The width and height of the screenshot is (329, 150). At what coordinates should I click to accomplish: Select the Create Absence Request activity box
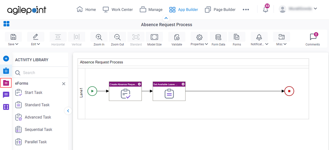pyautogui.click(x=125, y=91)
